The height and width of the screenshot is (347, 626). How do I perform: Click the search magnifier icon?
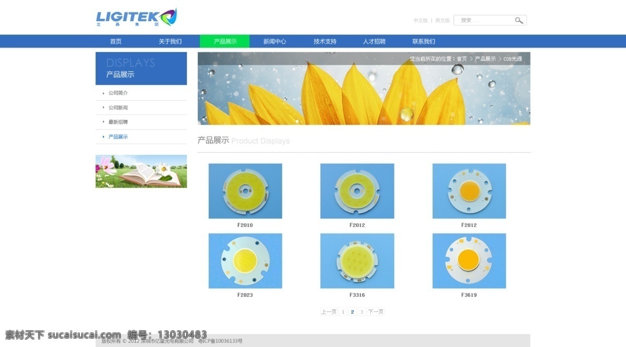[x=519, y=20]
